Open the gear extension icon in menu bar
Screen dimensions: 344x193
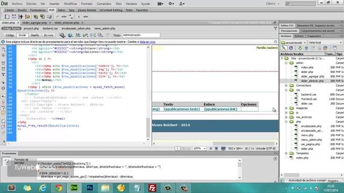[171, 4]
